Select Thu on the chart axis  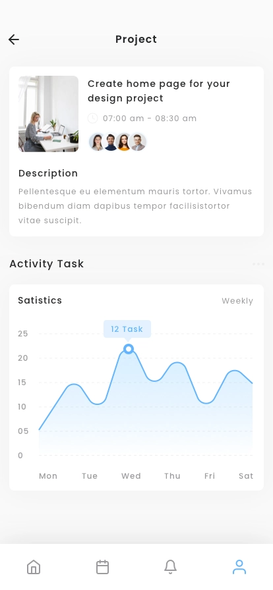pyautogui.click(x=172, y=476)
